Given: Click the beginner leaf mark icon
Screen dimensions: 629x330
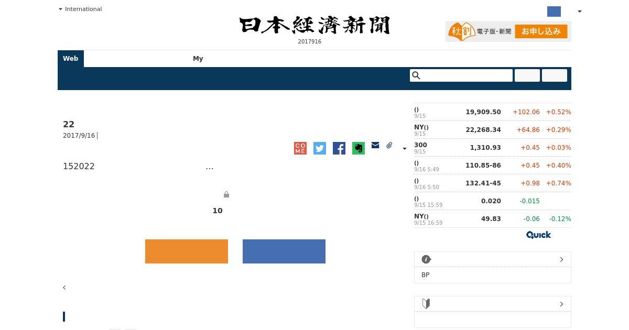Looking at the screenshot, I should [426, 304].
